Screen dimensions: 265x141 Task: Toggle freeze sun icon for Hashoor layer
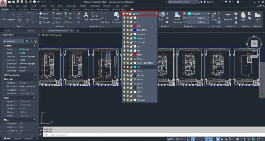click(x=127, y=38)
